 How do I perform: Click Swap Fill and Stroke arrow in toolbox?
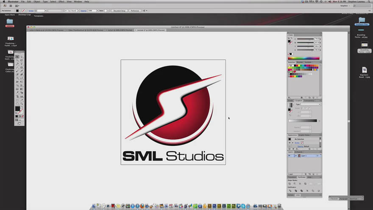click(22, 106)
